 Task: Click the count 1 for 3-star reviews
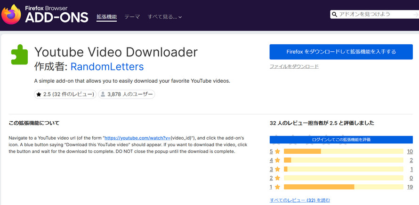coord(411,169)
